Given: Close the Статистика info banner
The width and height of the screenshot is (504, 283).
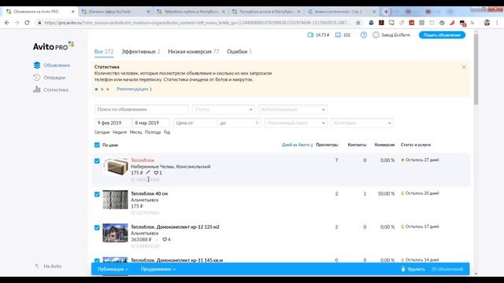Looking at the screenshot, I should (x=464, y=67).
